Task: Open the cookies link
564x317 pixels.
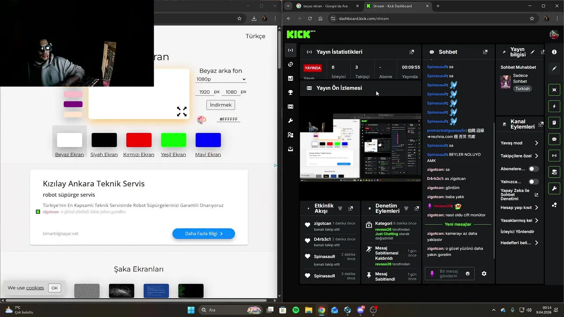Action: [x=35, y=288]
